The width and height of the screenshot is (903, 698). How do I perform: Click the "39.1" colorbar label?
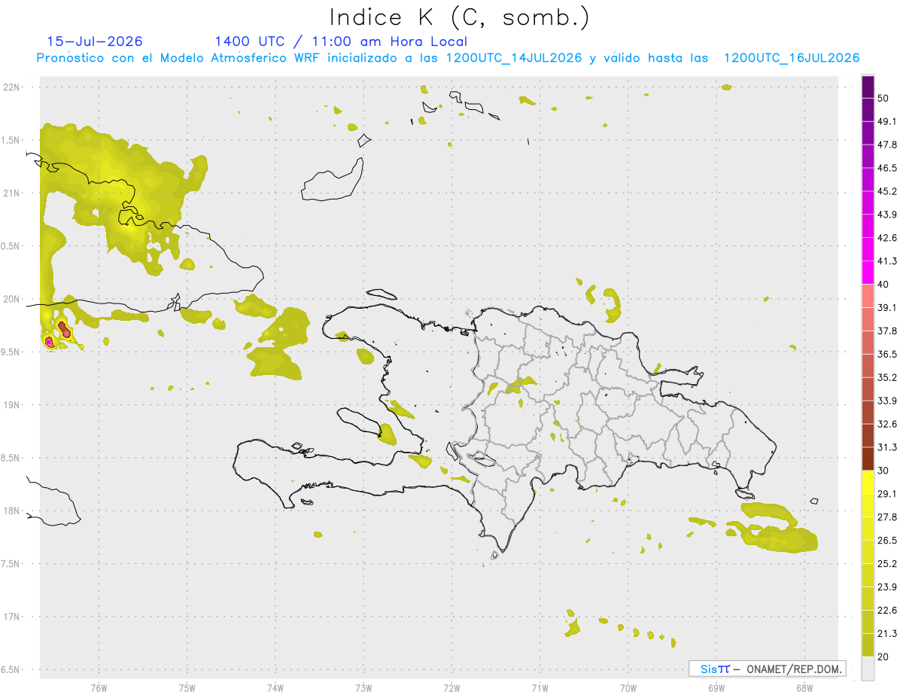(x=887, y=307)
